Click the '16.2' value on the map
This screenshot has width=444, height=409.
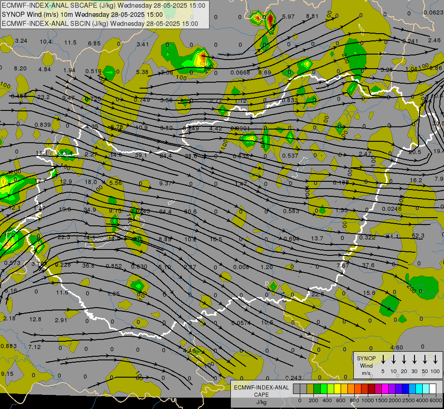tap(416, 180)
